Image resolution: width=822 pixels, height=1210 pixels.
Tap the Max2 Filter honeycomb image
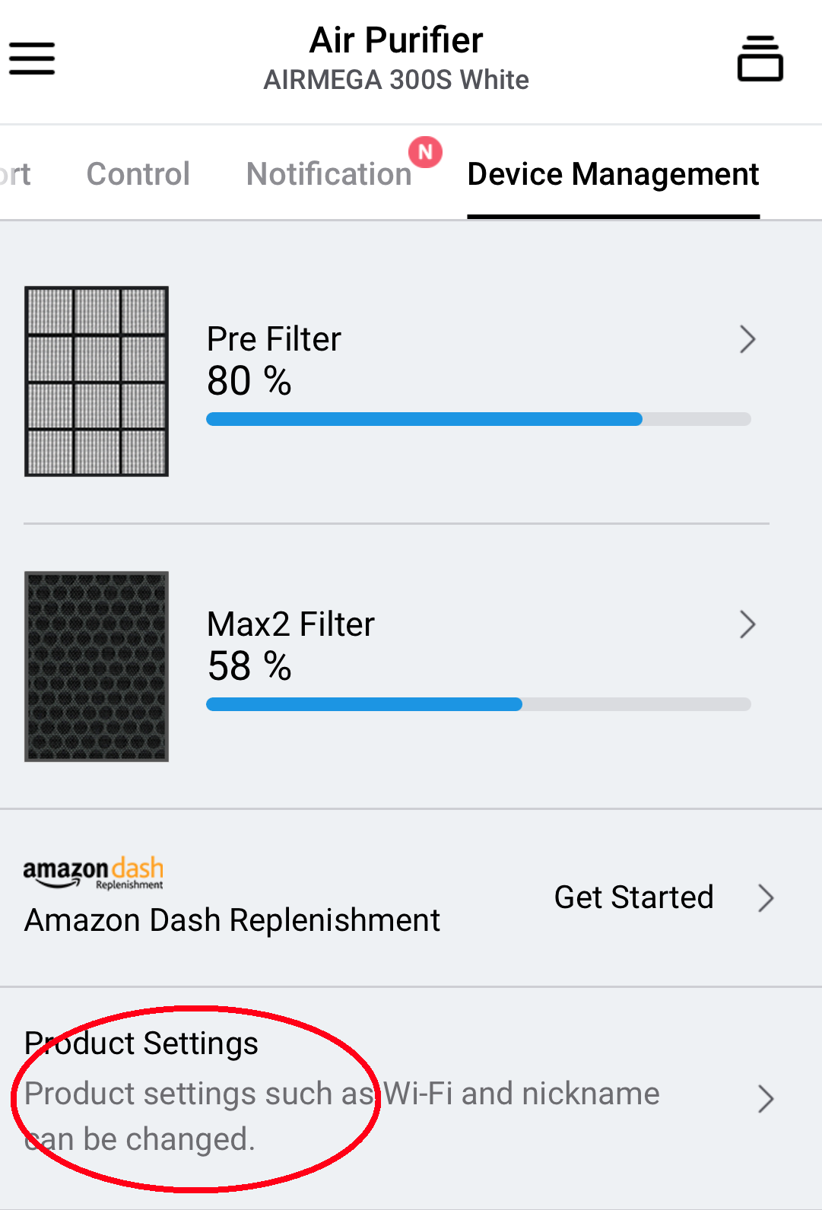(x=97, y=666)
